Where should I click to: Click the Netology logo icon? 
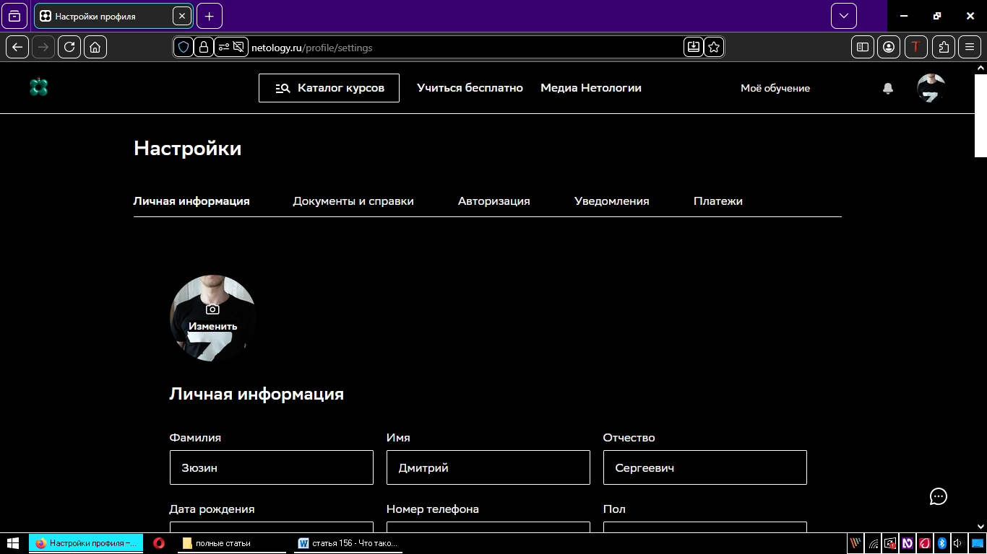39,88
